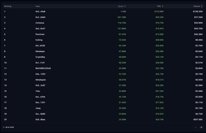Select user CryptoBay

pyautogui.click(x=40, y=57)
